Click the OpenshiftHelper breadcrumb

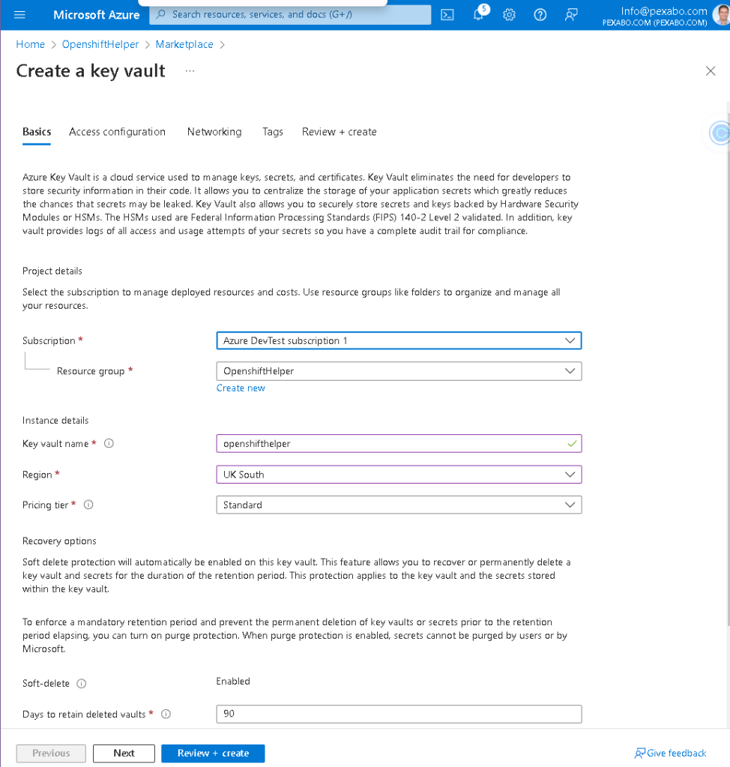point(100,44)
